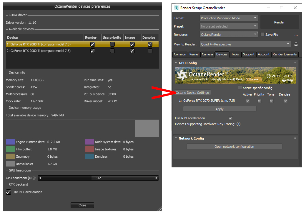Switch to the Common tab
306x214 pixels.
coord(180,55)
